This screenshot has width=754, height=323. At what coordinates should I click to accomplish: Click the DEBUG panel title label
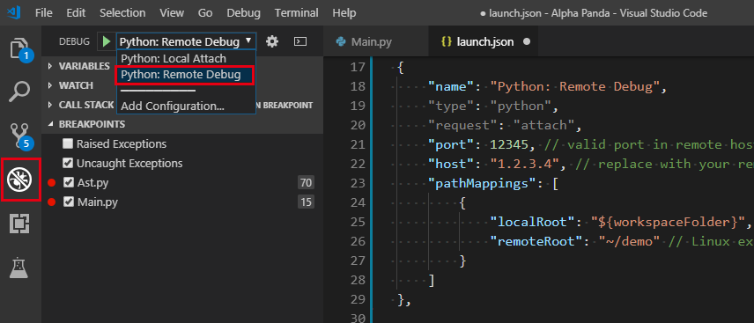pos(74,42)
